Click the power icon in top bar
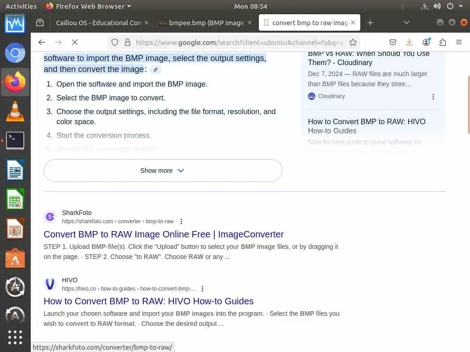 pos(450,6)
